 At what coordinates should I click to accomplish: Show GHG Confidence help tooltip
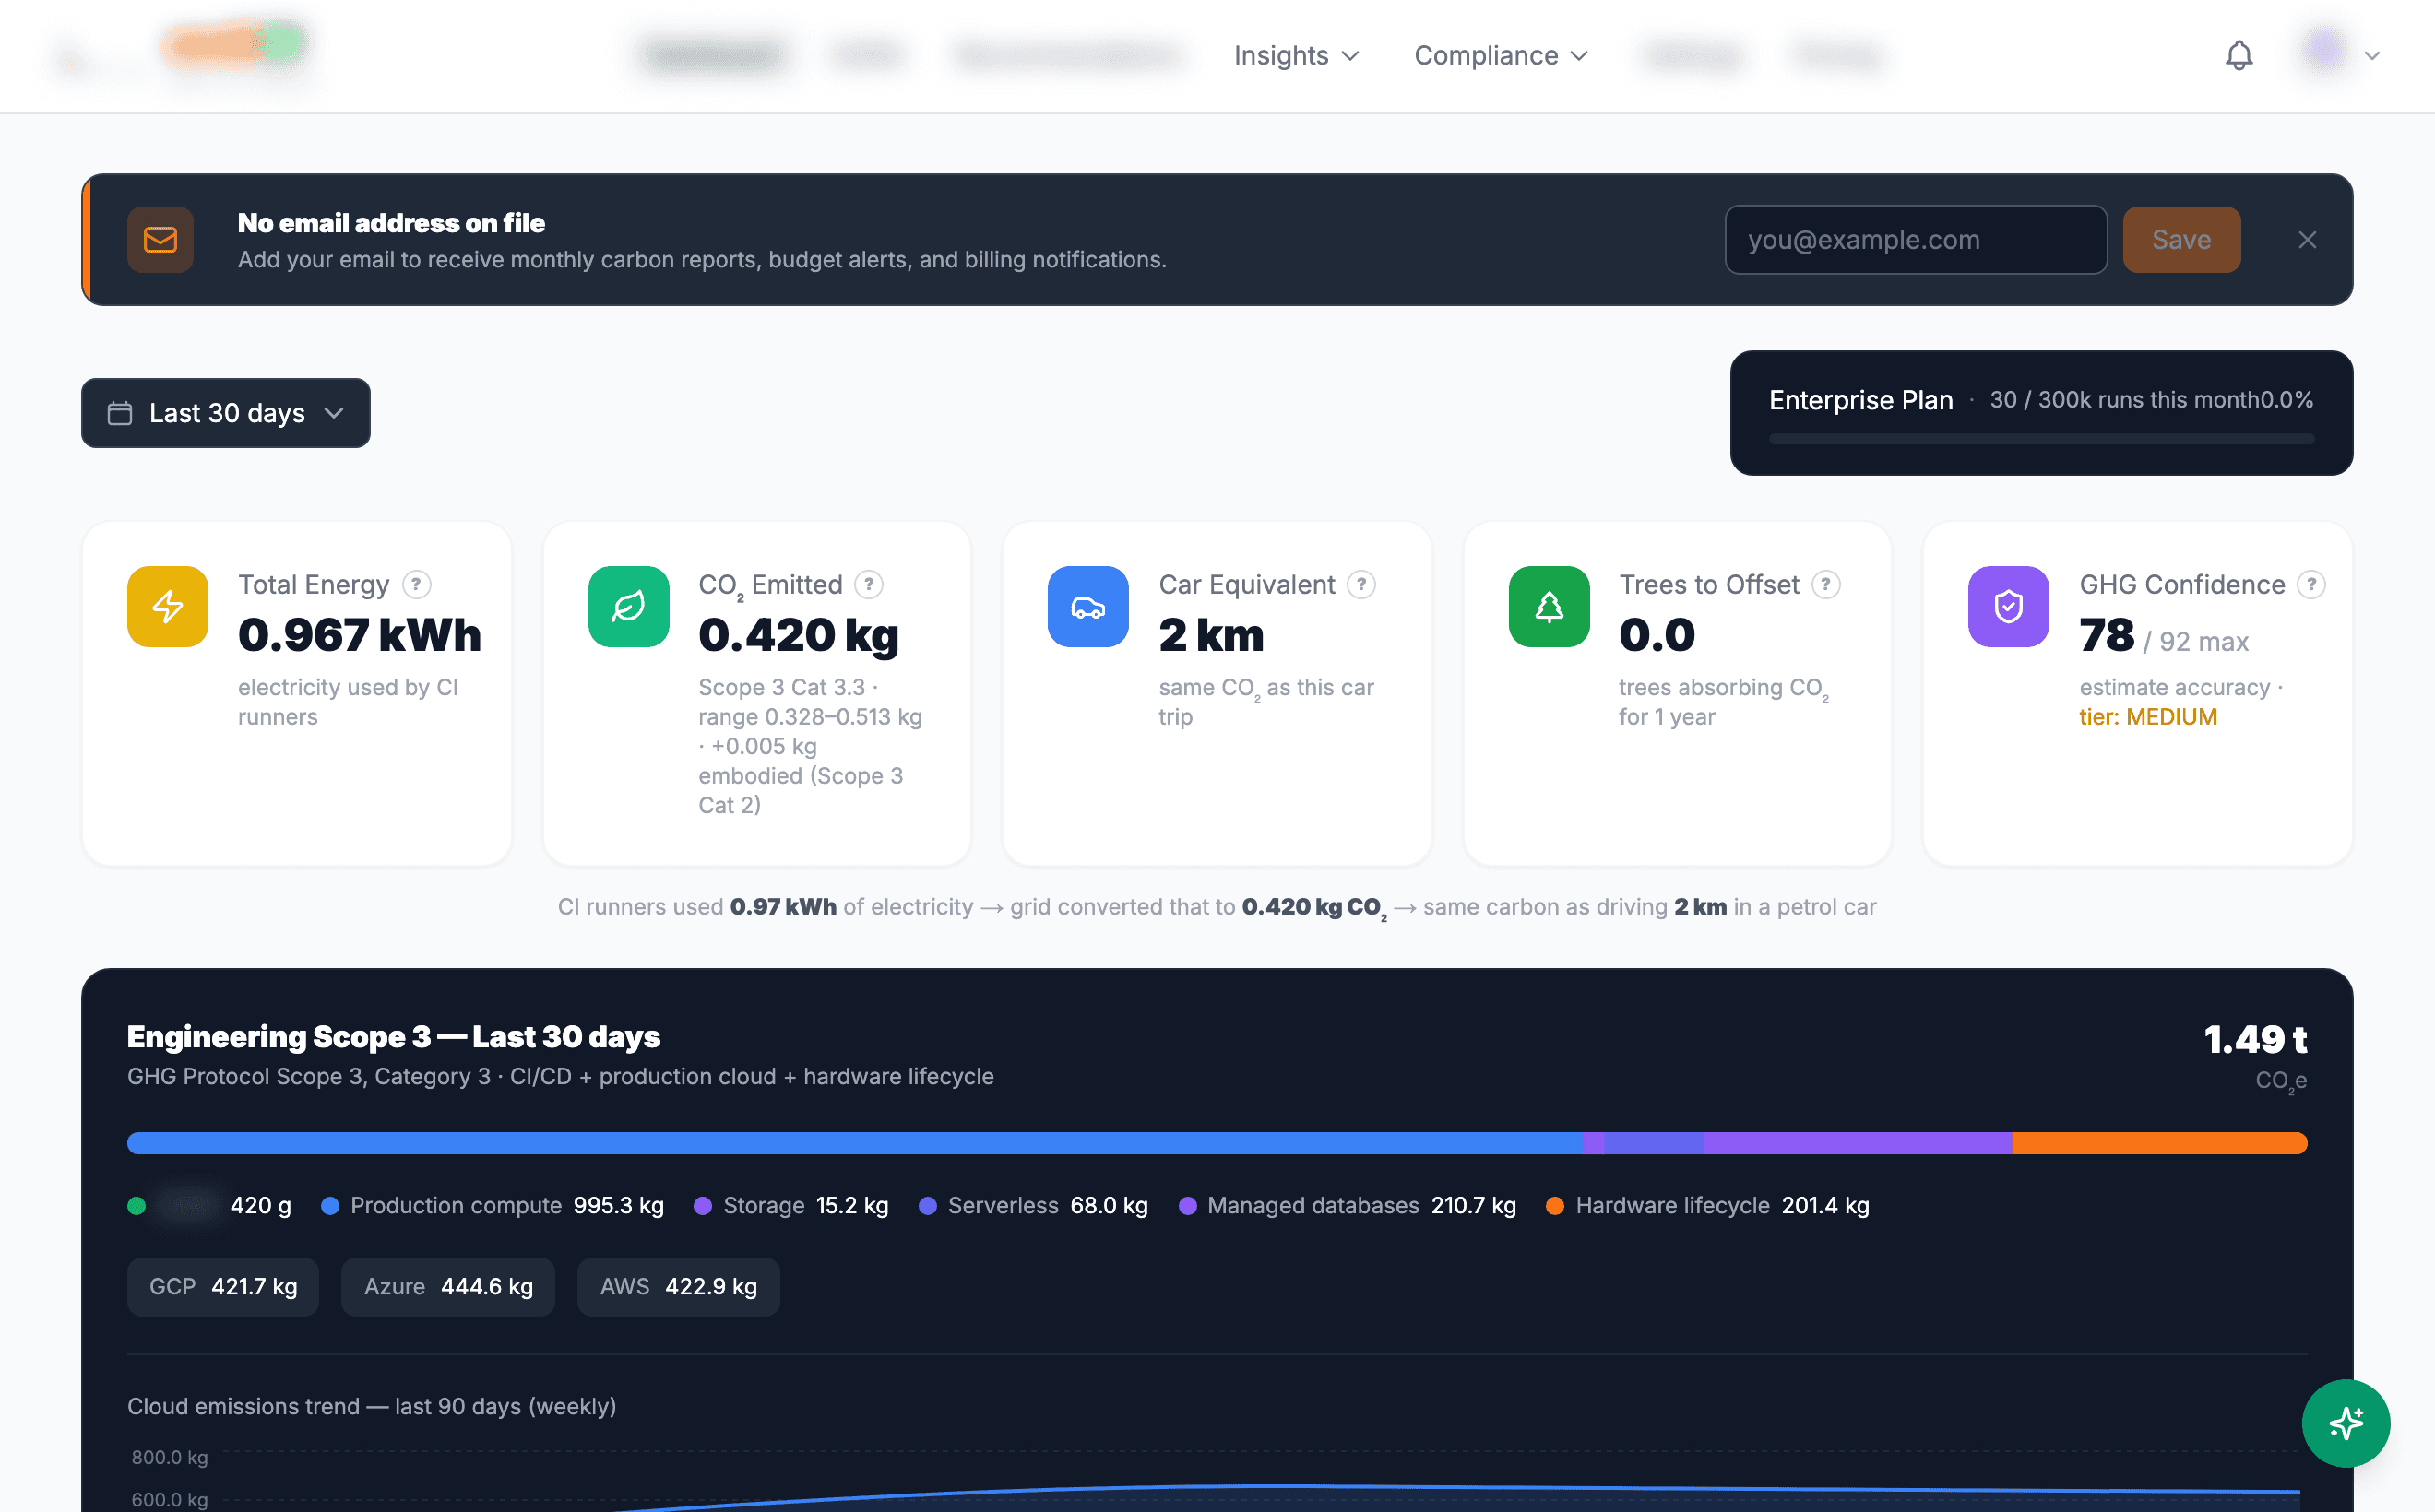click(2311, 584)
